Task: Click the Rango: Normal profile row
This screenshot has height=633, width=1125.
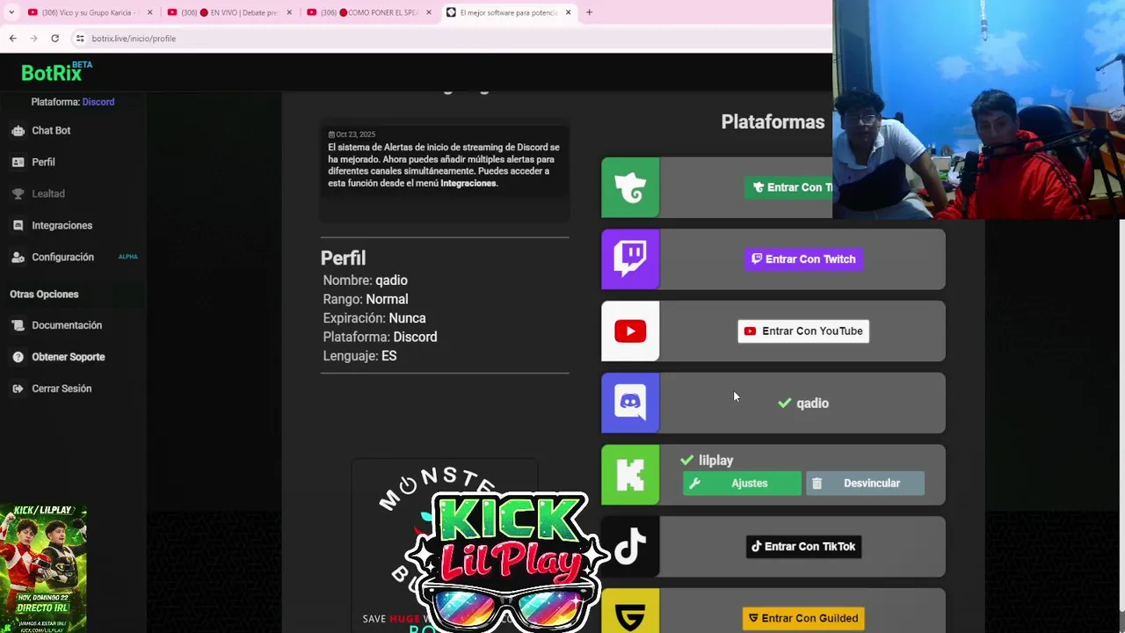Action: click(365, 299)
